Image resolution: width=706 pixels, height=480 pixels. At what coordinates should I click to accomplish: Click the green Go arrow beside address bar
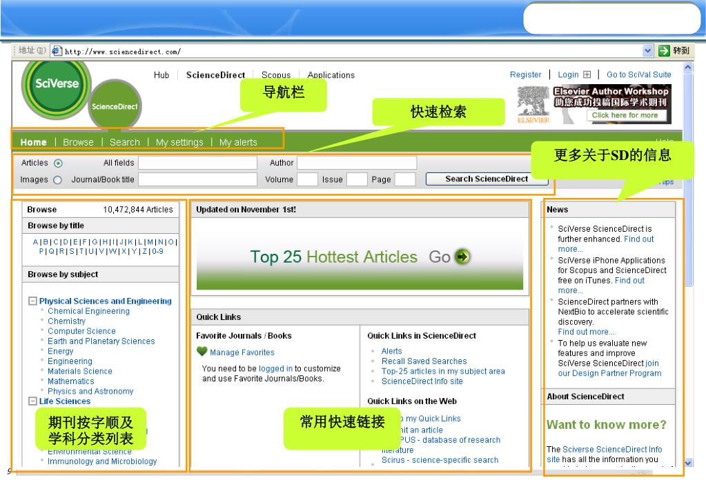pyautogui.click(x=664, y=50)
